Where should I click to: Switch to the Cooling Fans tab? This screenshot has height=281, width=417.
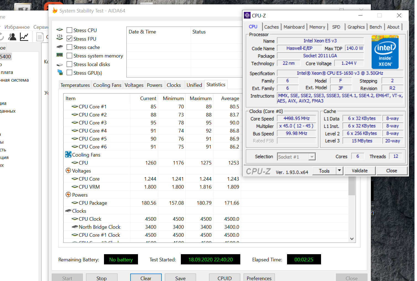click(107, 85)
